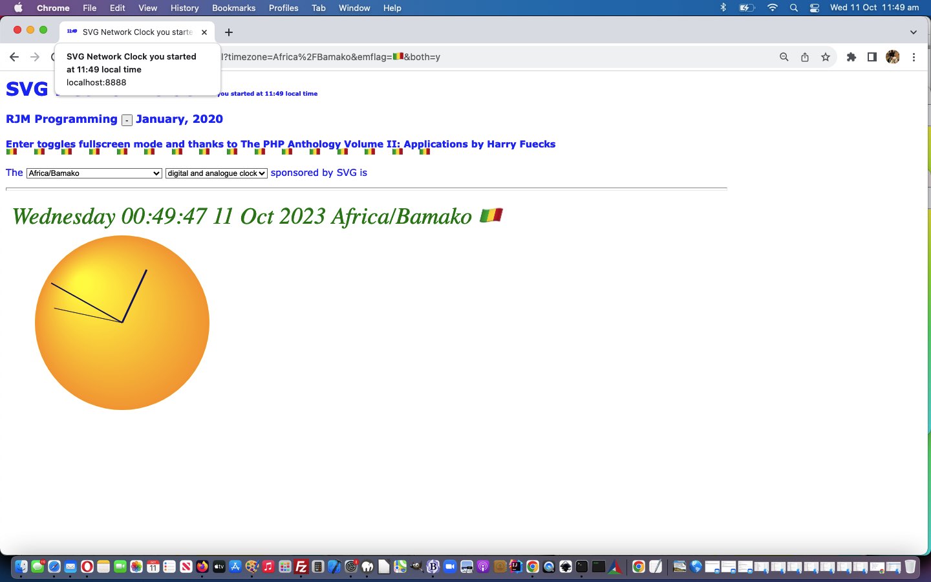The width and height of the screenshot is (931, 582).
Task: Open the History menu
Action: pos(184,8)
